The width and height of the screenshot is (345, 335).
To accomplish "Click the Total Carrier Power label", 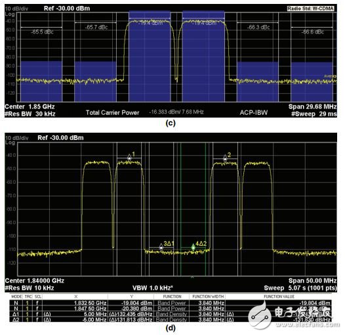I will pos(112,112).
